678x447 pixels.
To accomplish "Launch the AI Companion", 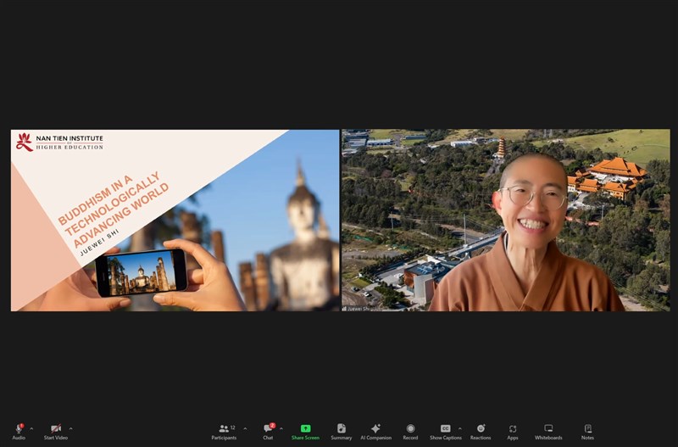I will [375, 429].
